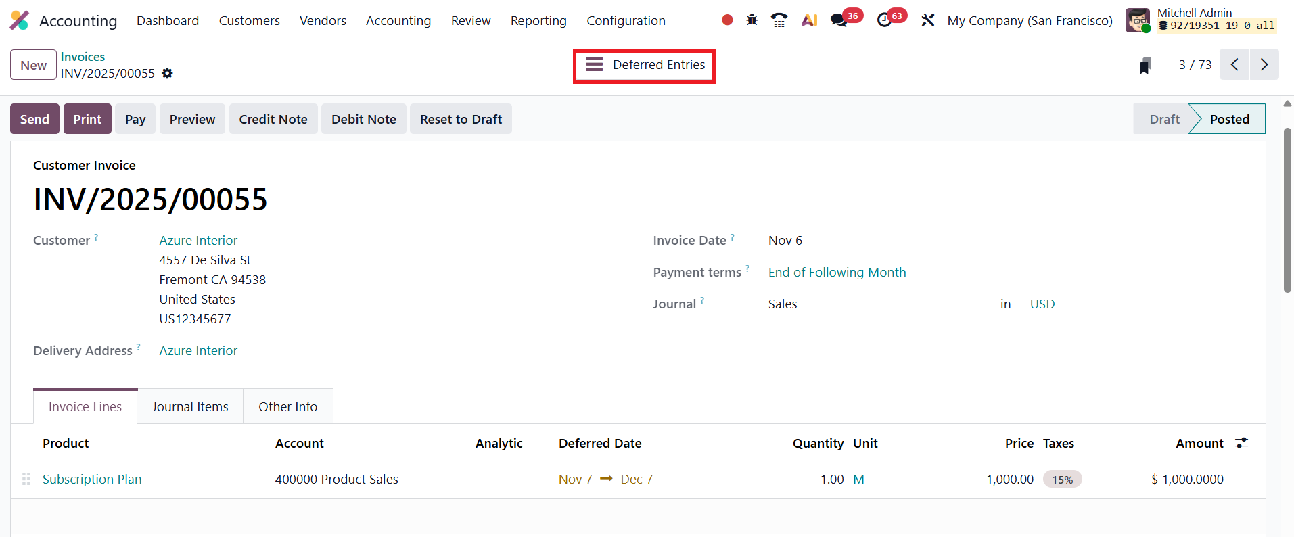The width and height of the screenshot is (1294, 537).
Task: Click the red recording indicator icon
Action: tap(727, 20)
